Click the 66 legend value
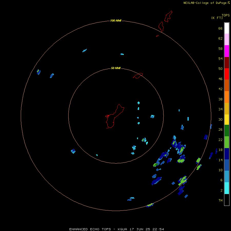 click(220, 28)
